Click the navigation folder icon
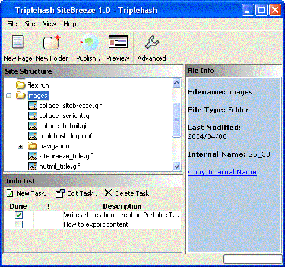285x267 pixels. coord(33,146)
